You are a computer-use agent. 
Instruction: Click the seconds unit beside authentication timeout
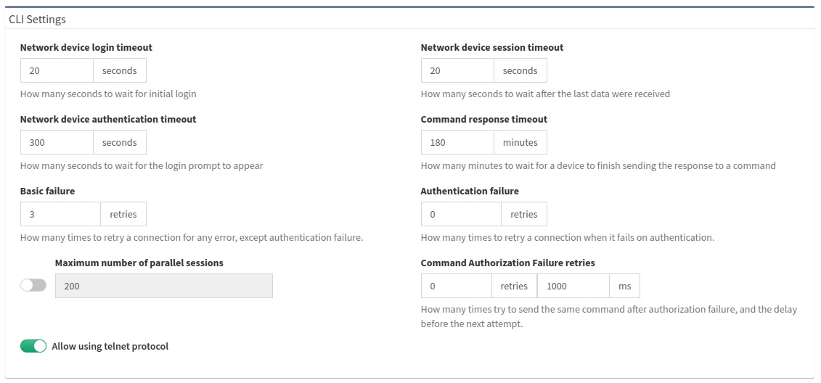click(119, 143)
